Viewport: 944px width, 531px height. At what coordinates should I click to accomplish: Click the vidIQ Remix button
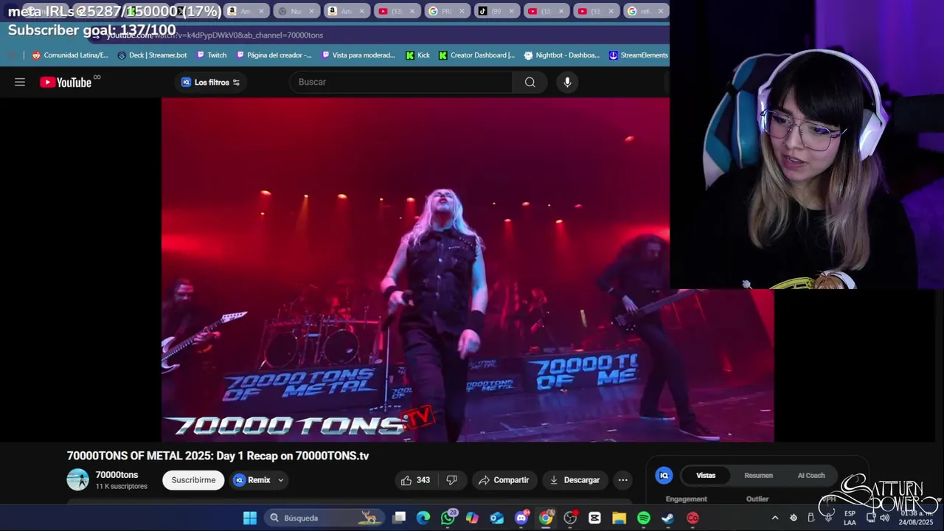(x=252, y=480)
